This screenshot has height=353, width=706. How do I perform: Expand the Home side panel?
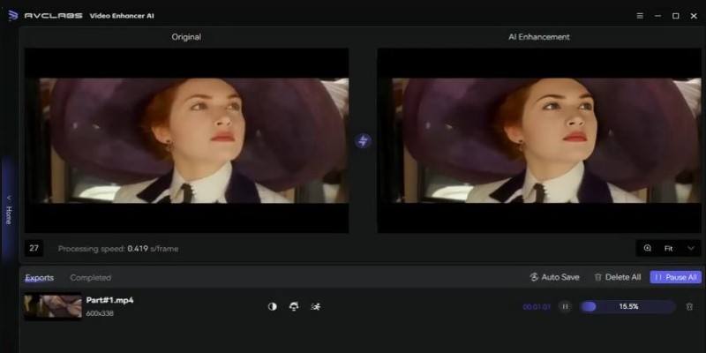(x=9, y=210)
